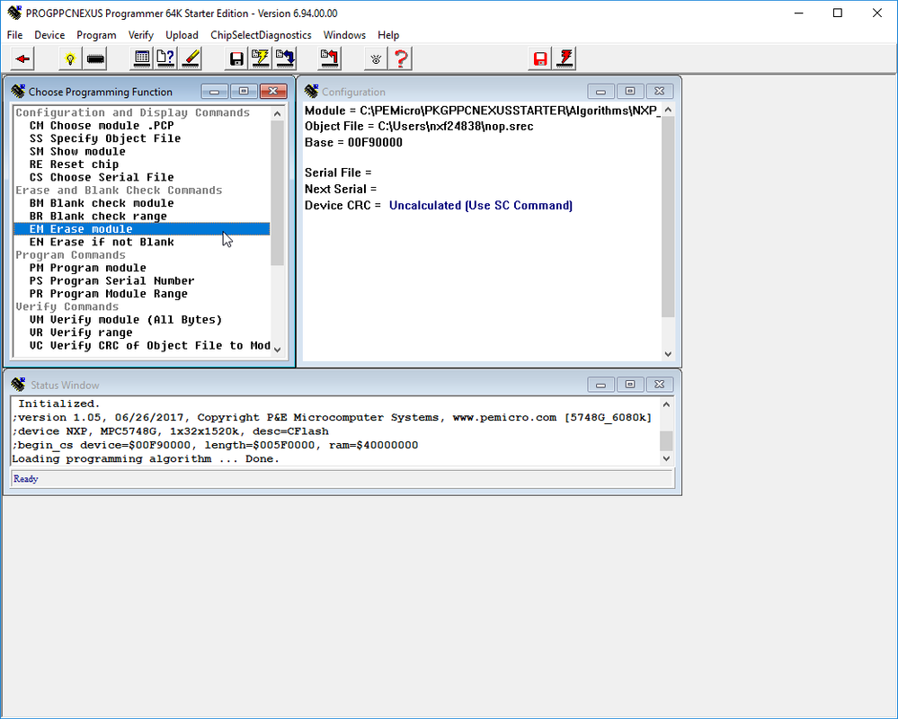This screenshot has height=719, width=898.
Task: Click the Choose Programming Function title icon
Action: tap(18, 91)
